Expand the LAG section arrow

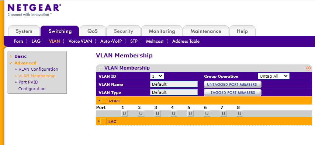click(x=99, y=121)
